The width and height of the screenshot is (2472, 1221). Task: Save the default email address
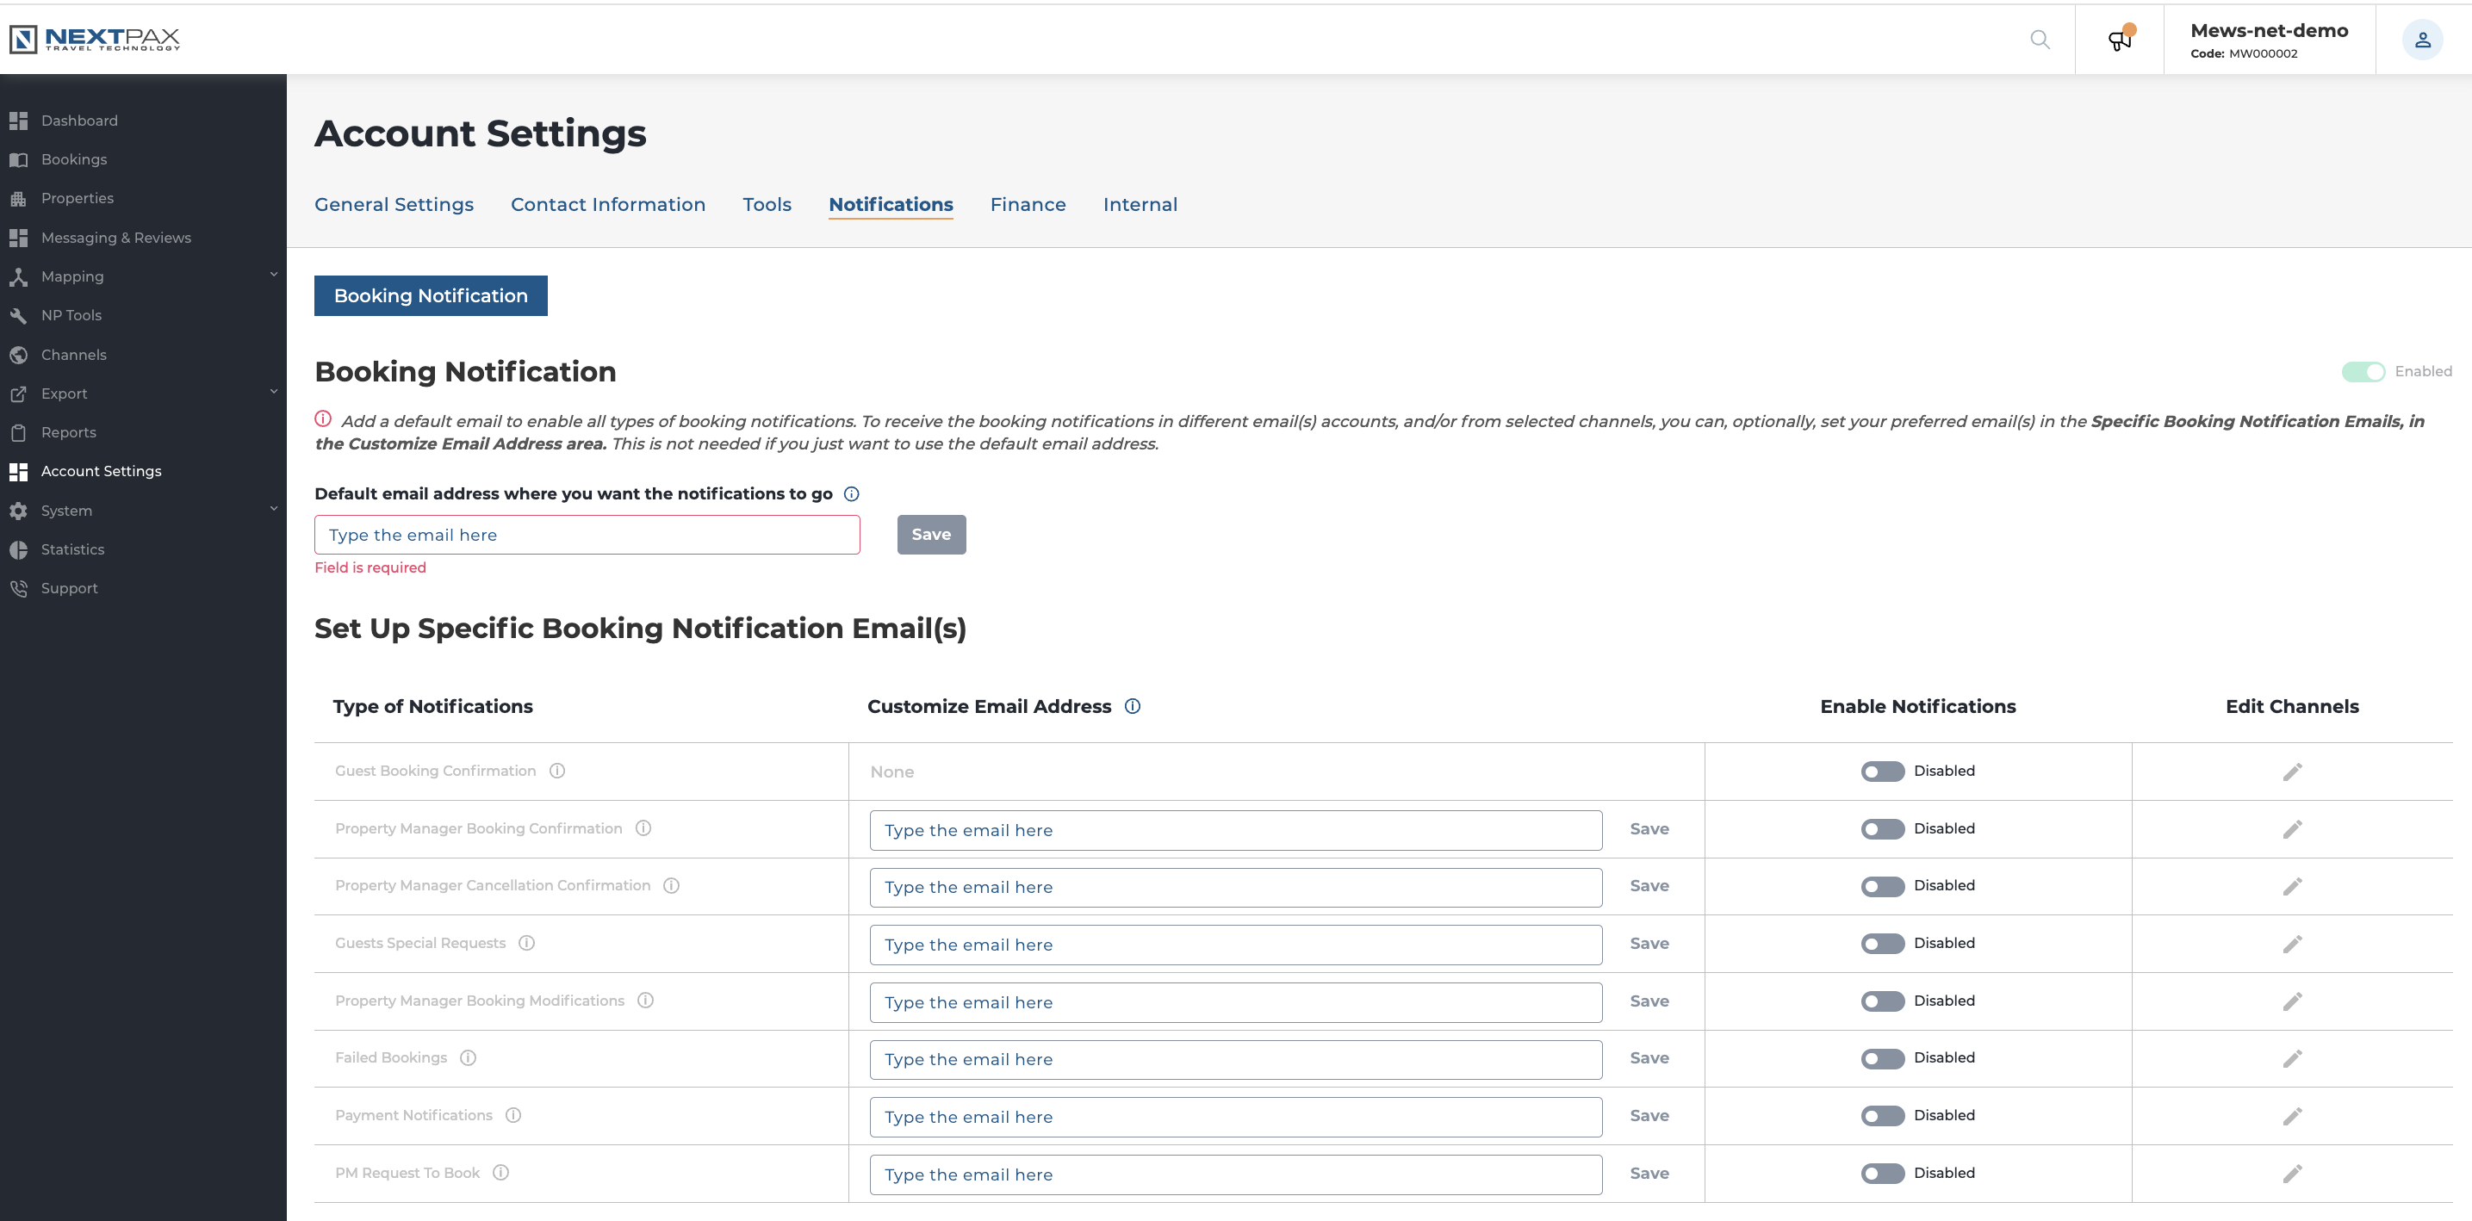tap(931, 534)
